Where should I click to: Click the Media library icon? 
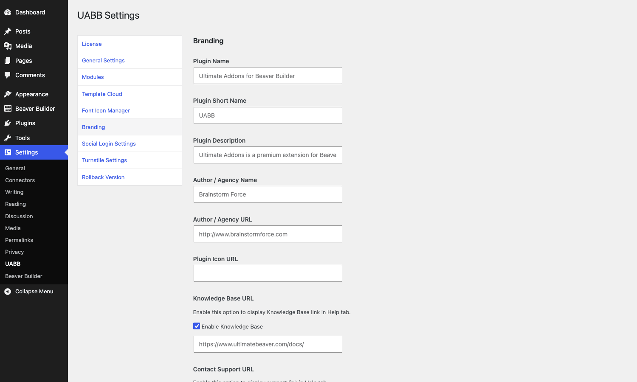pyautogui.click(x=8, y=46)
